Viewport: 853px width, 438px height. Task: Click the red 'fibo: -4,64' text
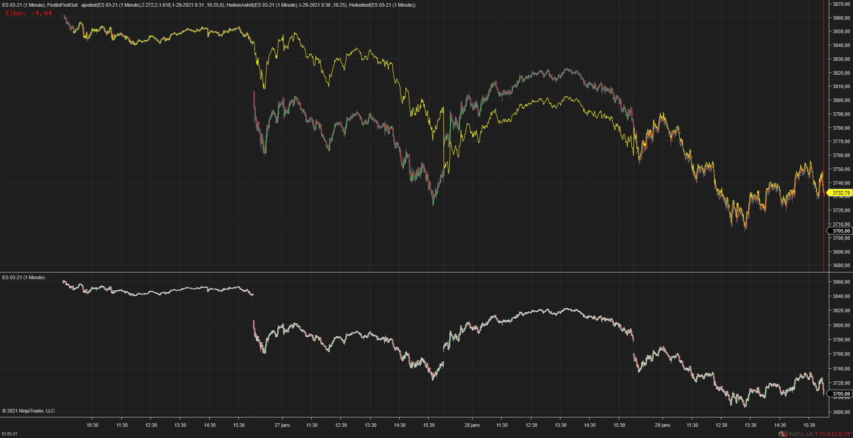[x=29, y=13]
